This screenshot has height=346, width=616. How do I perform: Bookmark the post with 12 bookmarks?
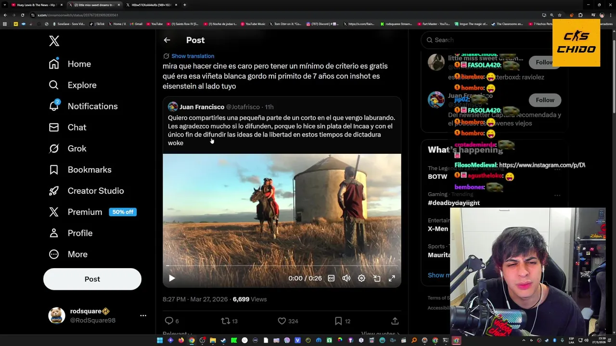[x=338, y=321]
